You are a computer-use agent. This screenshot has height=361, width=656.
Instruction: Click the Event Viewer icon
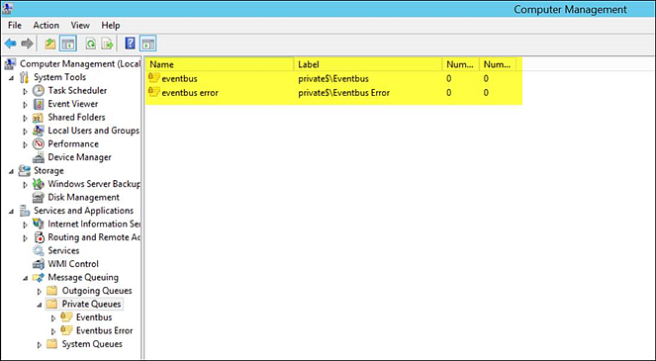[x=39, y=104]
